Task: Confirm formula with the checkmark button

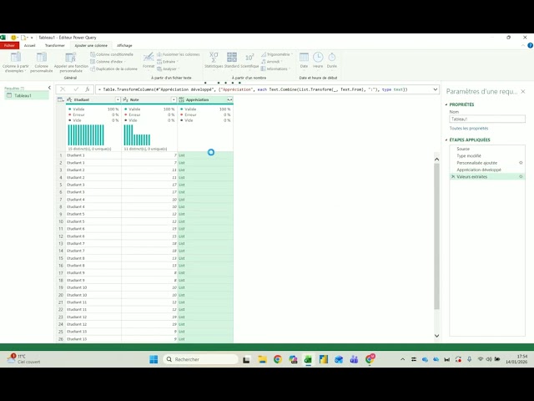Action: point(76,89)
